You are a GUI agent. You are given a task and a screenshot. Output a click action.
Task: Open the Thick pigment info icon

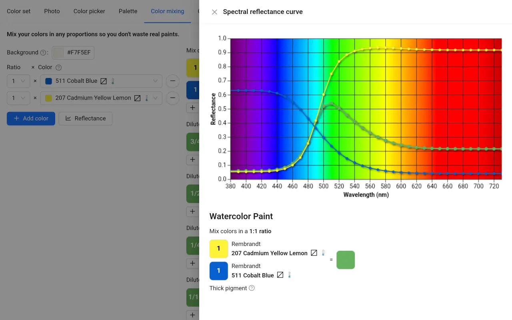pyautogui.click(x=252, y=288)
